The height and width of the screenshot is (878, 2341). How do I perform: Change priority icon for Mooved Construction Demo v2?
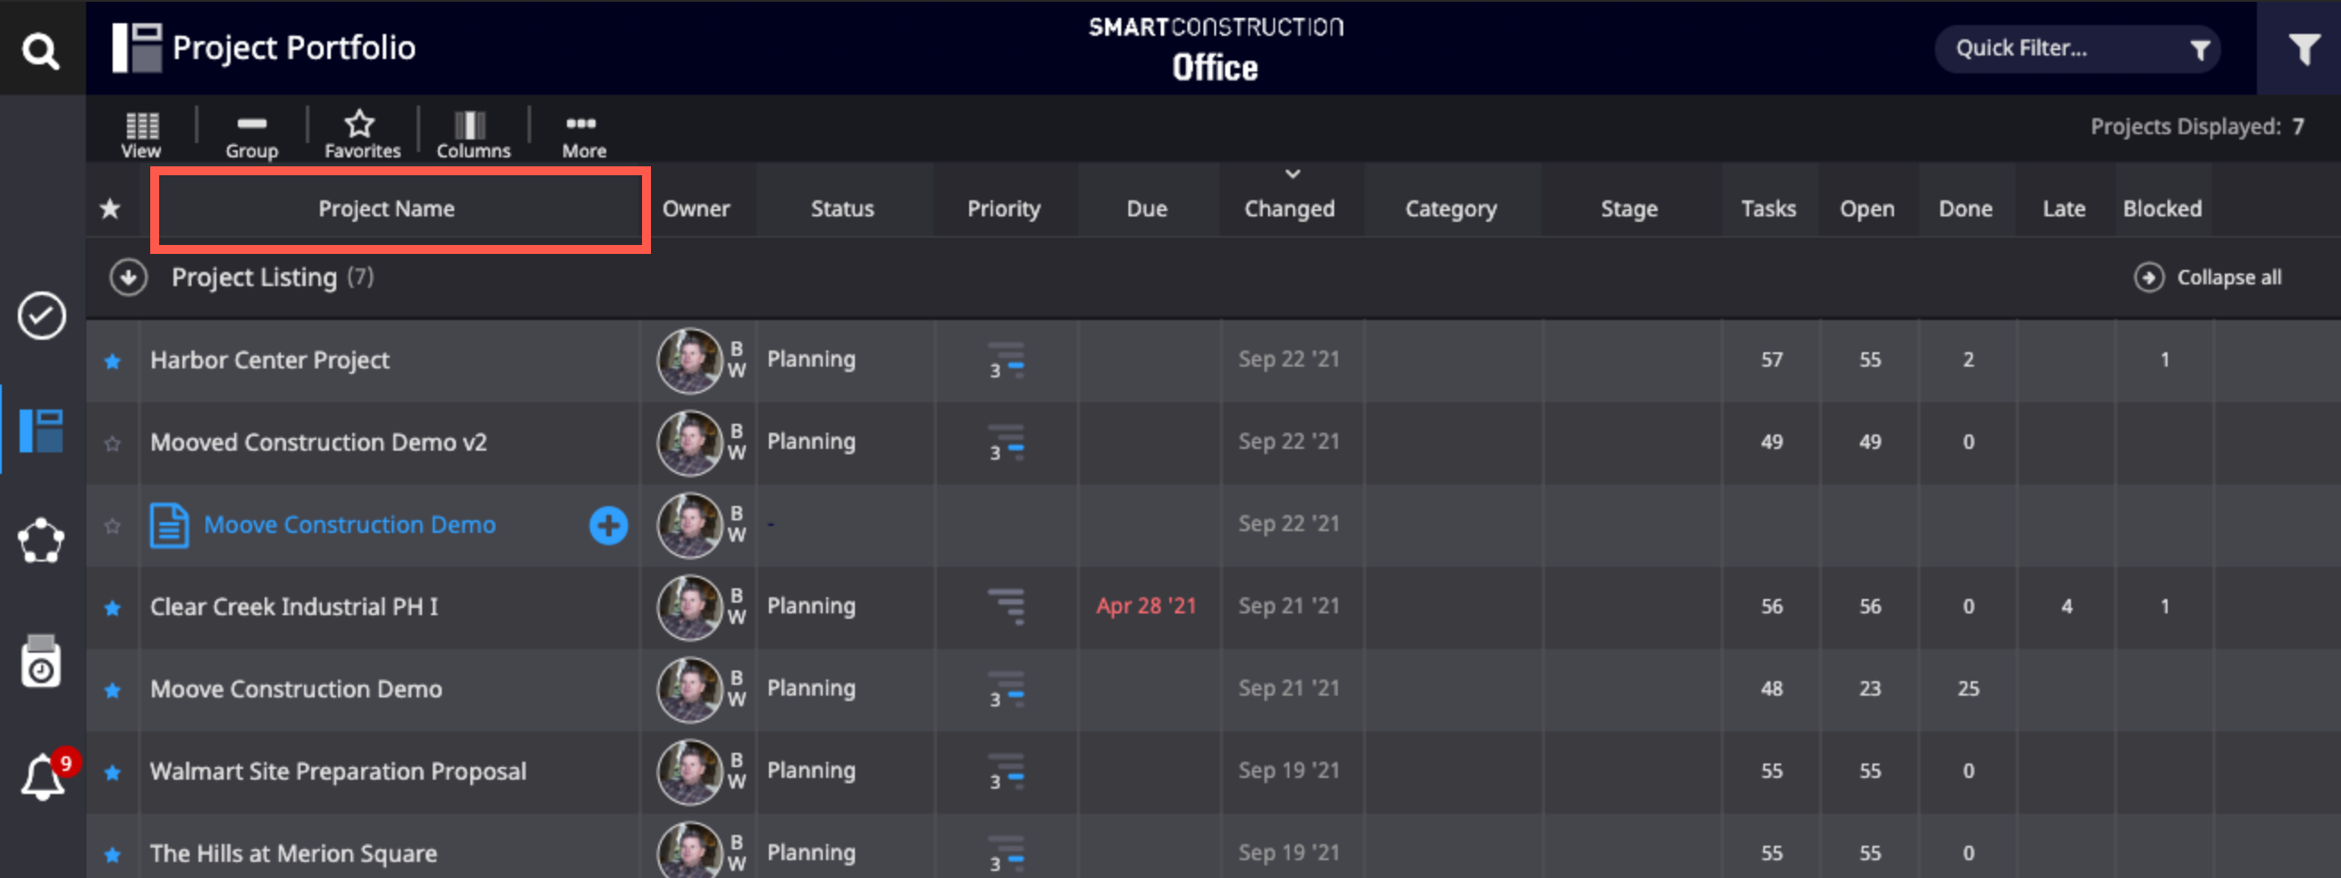[x=1006, y=443]
